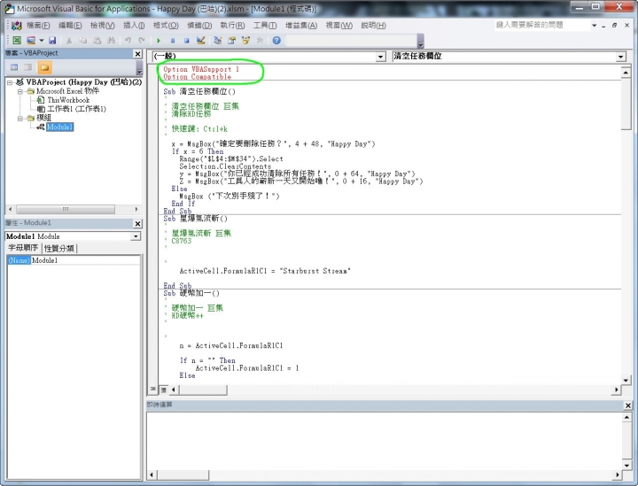Open the 檢視(V) menu
638x486 pixels.
(102, 25)
